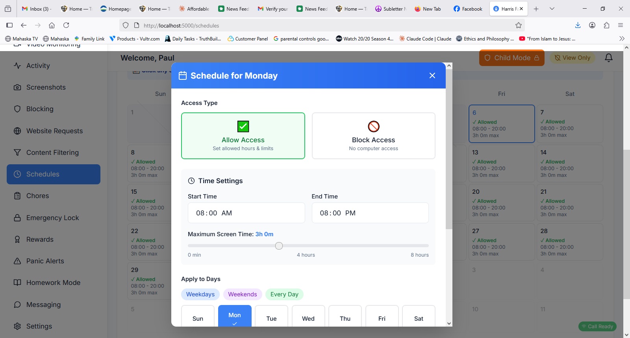Viewport: 630px width, 338px height.
Task: Open the Activity sidebar item
Action: tap(38, 66)
